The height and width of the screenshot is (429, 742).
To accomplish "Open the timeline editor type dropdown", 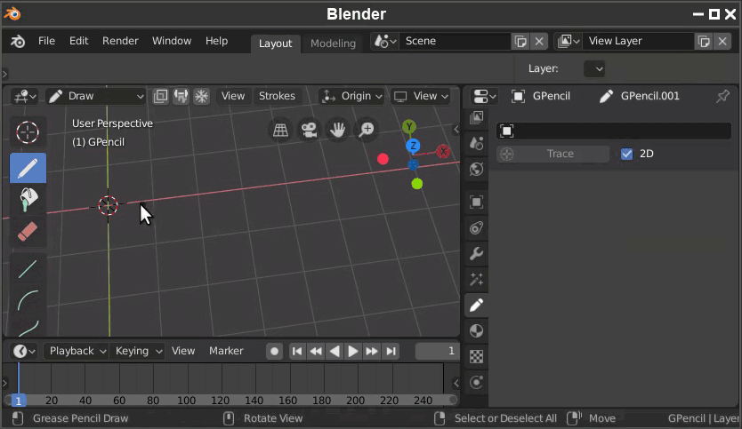I will click(24, 351).
